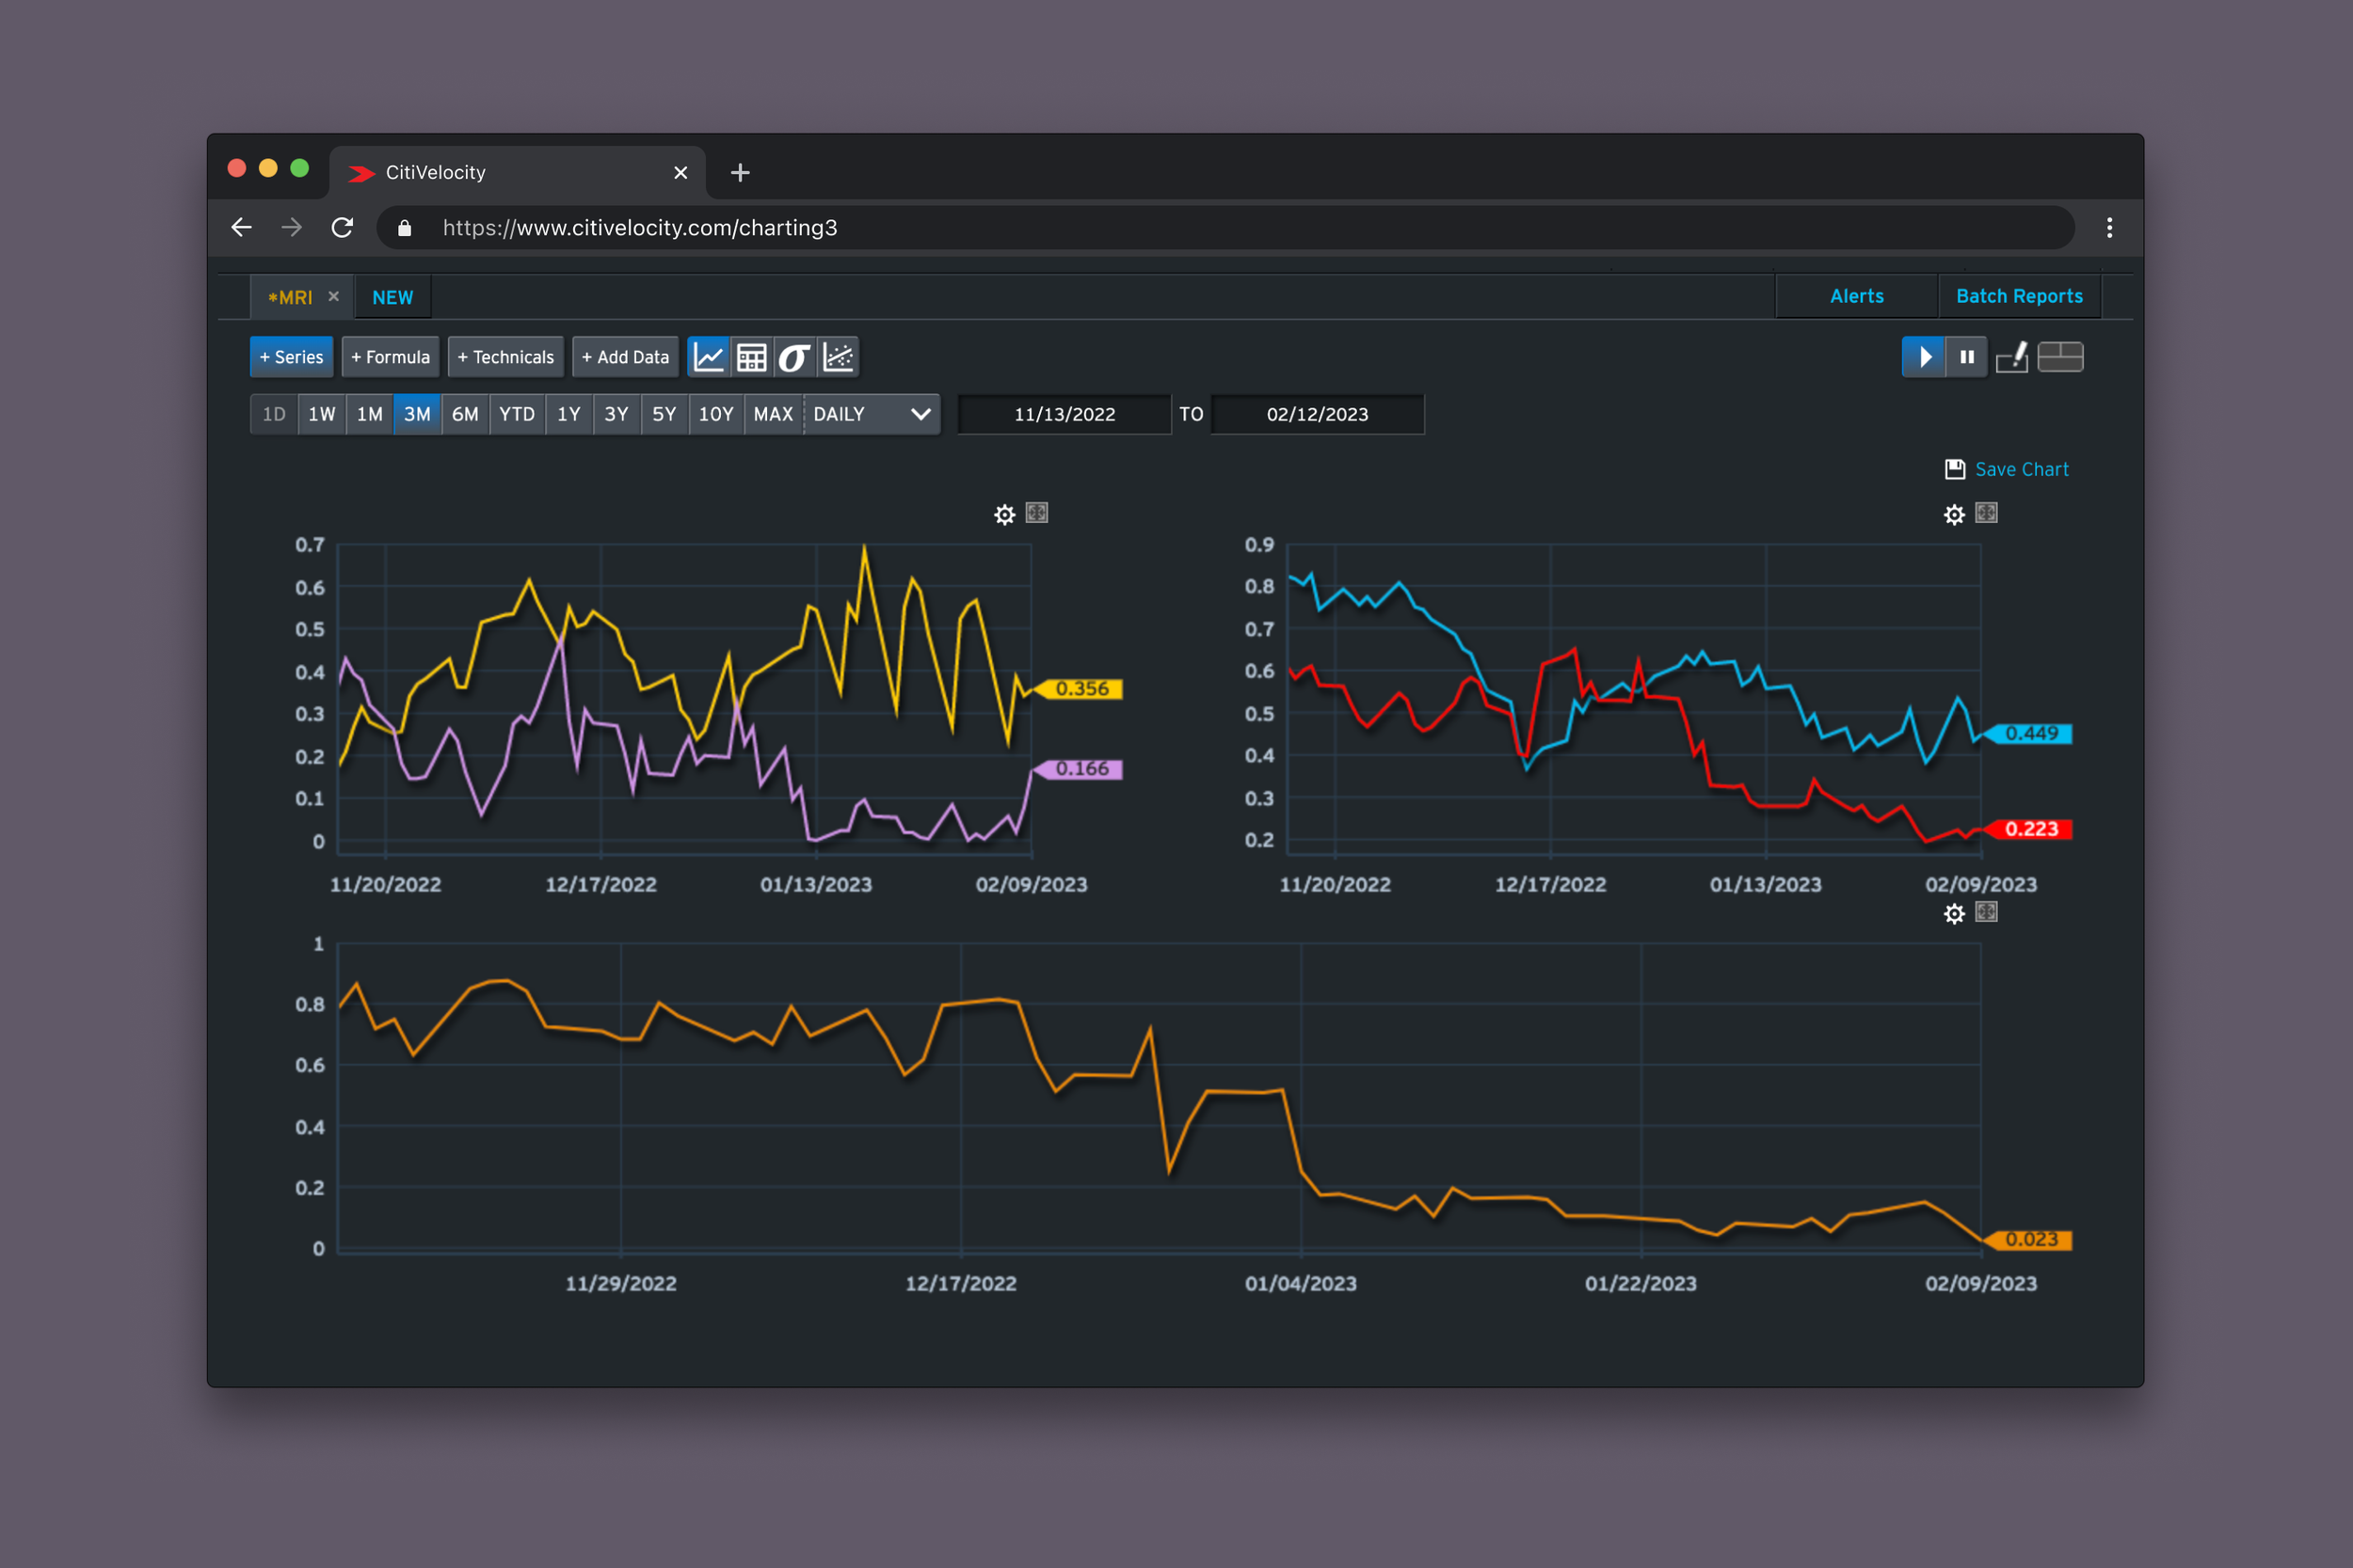Image resolution: width=2353 pixels, height=1568 pixels.
Task: Open the + Technicals menu
Action: point(505,357)
